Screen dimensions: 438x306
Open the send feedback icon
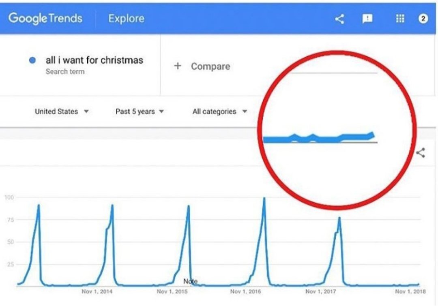tap(367, 19)
